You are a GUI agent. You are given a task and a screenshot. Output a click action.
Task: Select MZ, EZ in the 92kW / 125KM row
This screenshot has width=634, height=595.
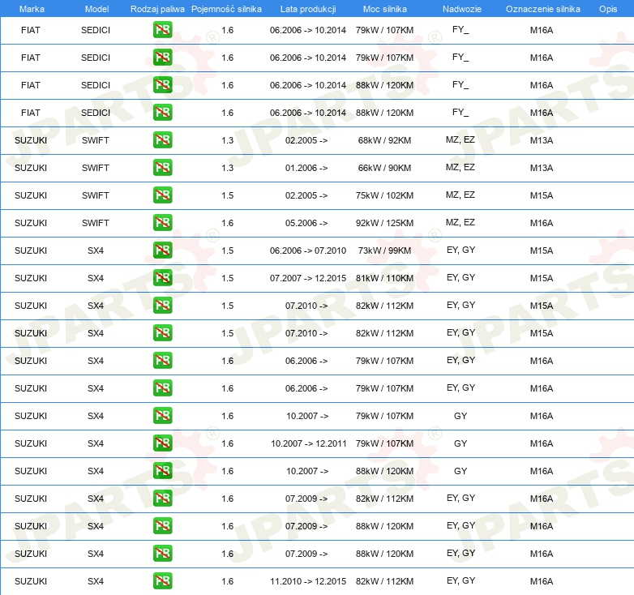[x=461, y=222]
